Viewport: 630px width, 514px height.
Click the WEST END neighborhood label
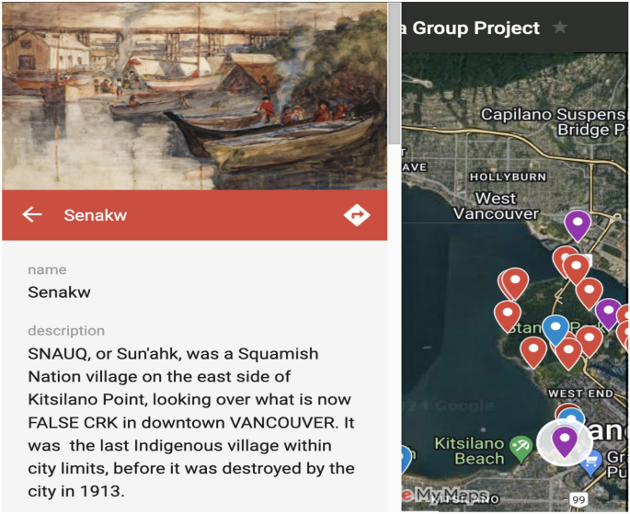coord(580,394)
